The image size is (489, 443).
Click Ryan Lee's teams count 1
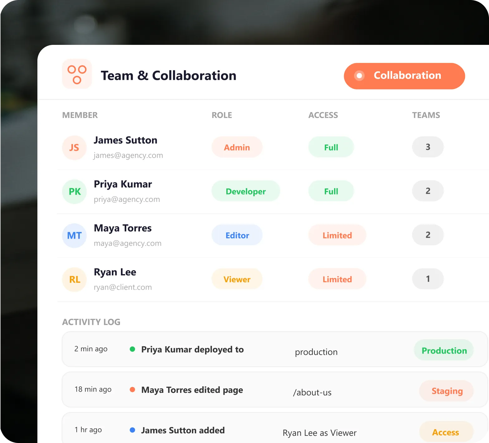pyautogui.click(x=428, y=279)
